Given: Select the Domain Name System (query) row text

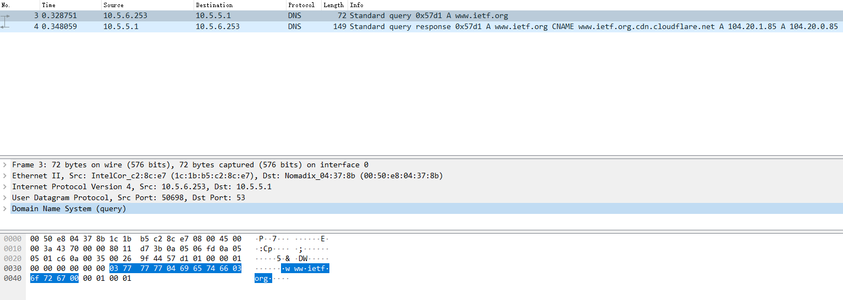Looking at the screenshot, I should (69, 209).
